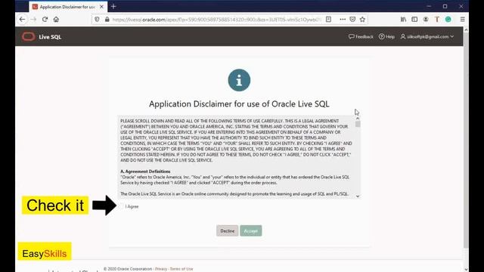The image size is (484, 272).
Task: Minimize the browser window
Action: click(429, 6)
